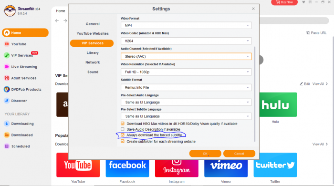The width and height of the screenshot is (334, 186).
Task: Open the Subtitle Format Remux dropdown
Action: (x=186, y=87)
